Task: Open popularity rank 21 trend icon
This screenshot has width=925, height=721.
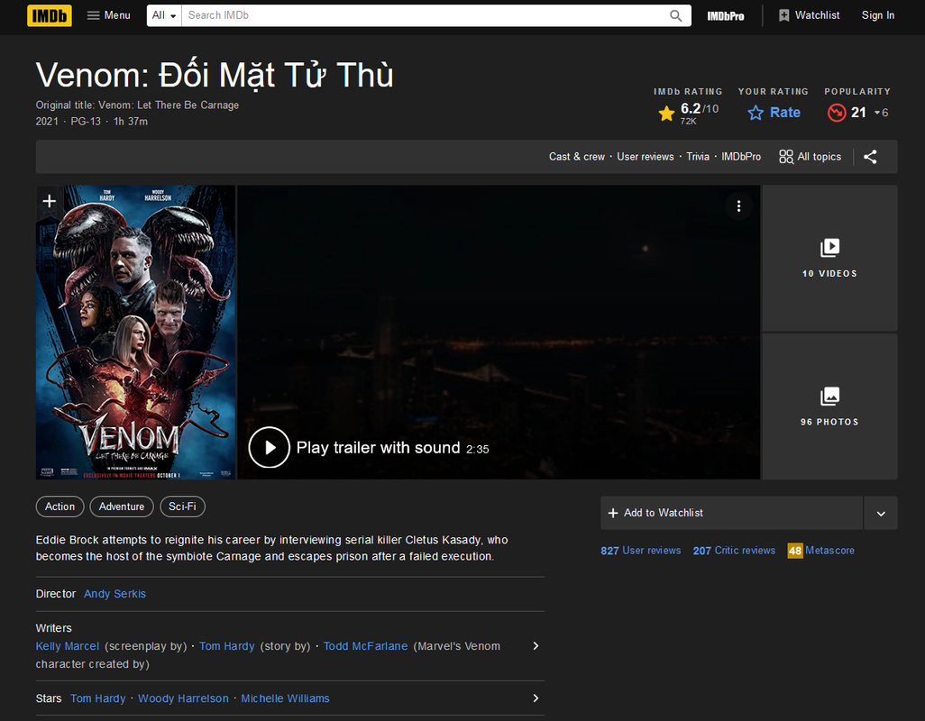Action: 837,113
